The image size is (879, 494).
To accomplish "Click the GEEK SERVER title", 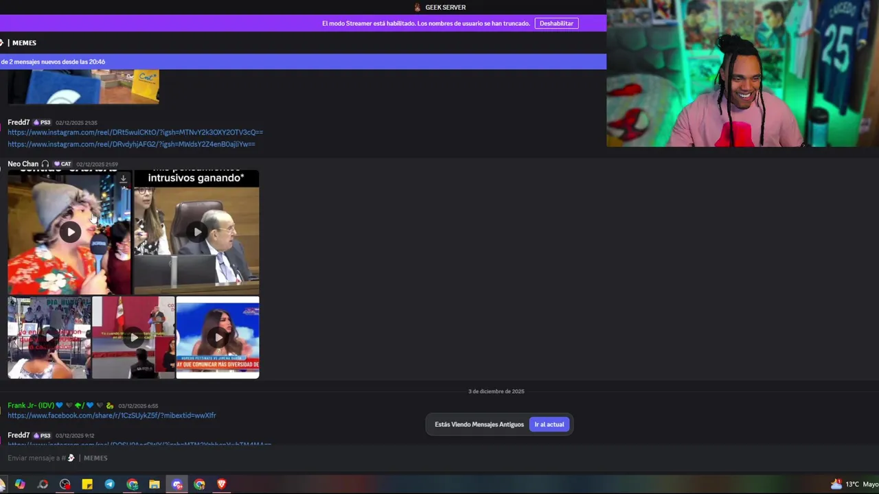I will (x=446, y=8).
